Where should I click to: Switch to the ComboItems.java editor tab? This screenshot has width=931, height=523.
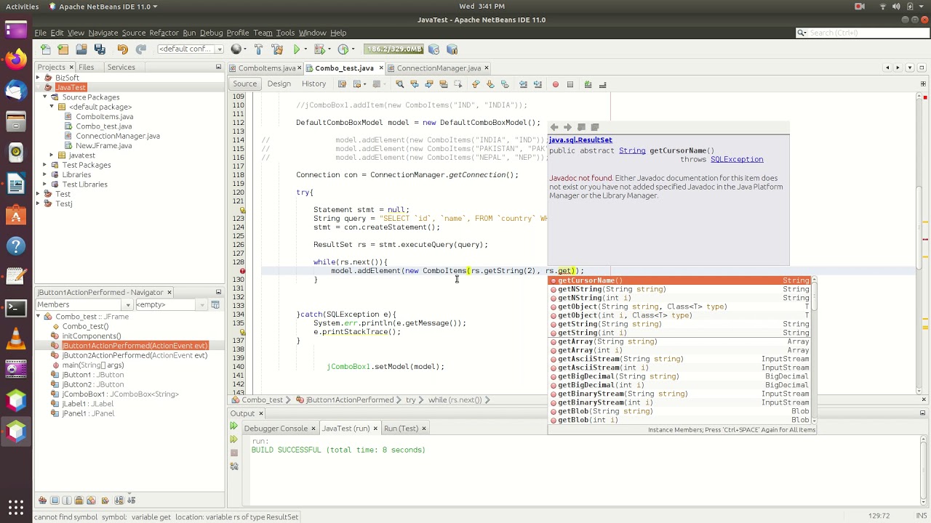pos(266,68)
